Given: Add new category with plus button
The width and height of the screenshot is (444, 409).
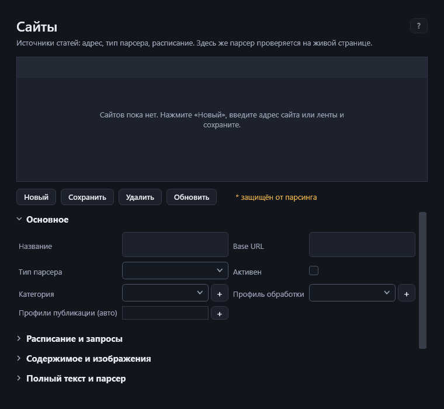Looking at the screenshot, I should click(220, 293).
